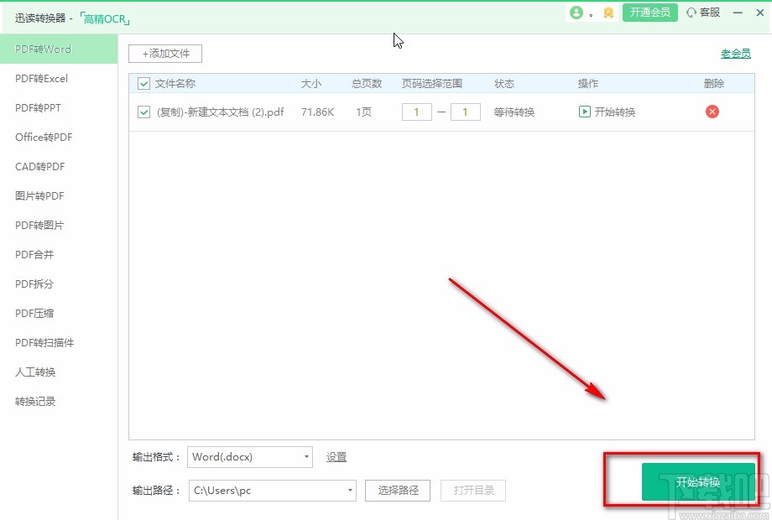Switch to PDF转Excel in sidebar

tap(39, 79)
